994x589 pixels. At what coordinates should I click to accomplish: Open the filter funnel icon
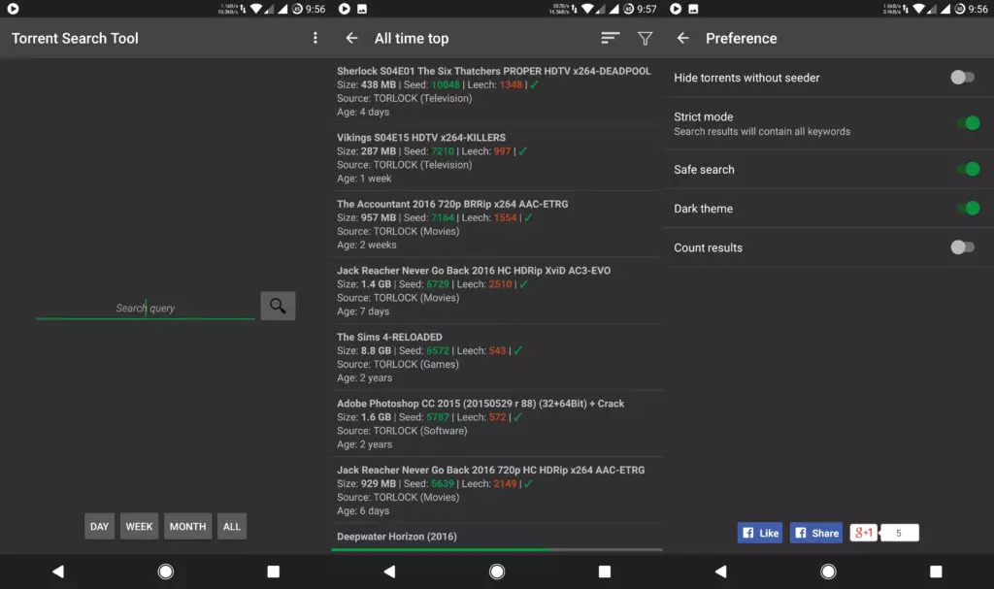point(645,38)
